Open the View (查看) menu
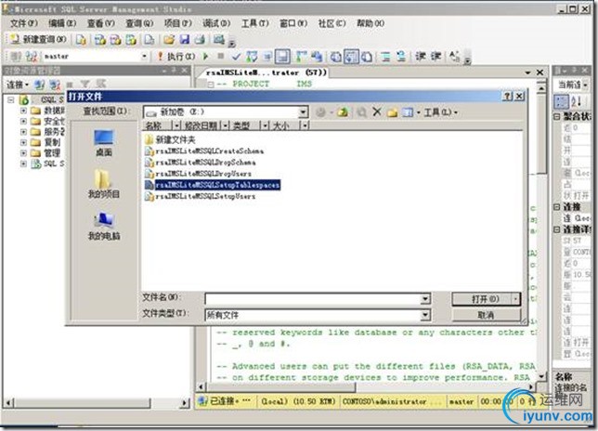 100,23
